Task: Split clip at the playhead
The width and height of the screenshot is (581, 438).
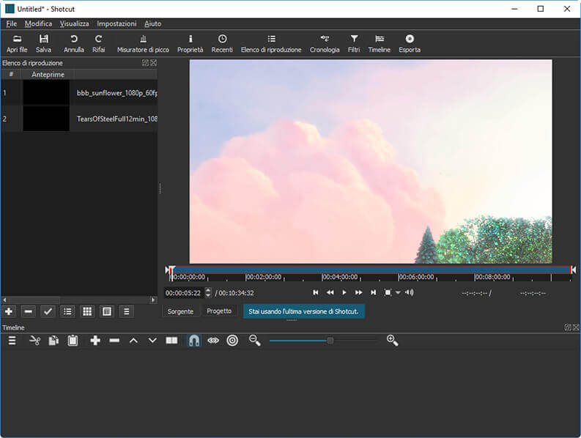Action: (x=171, y=341)
